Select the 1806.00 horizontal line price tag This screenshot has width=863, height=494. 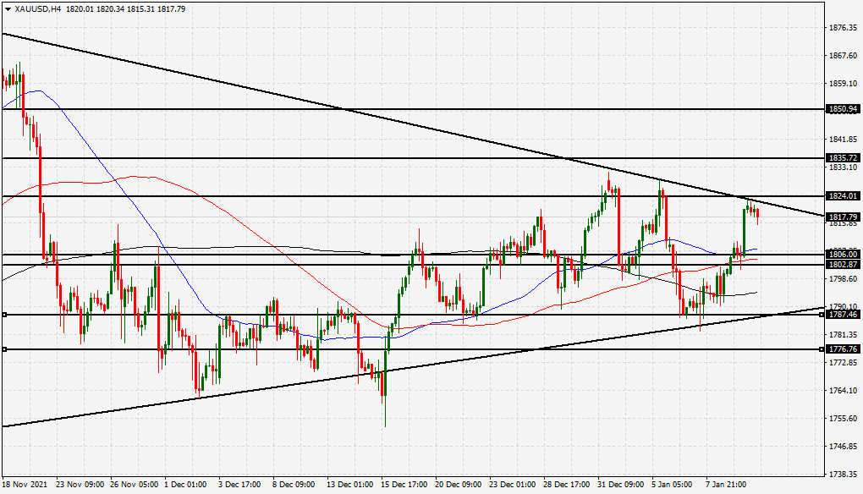click(844, 254)
